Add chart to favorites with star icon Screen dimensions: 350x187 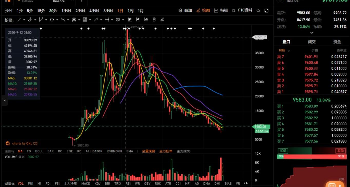[x=258, y=11]
